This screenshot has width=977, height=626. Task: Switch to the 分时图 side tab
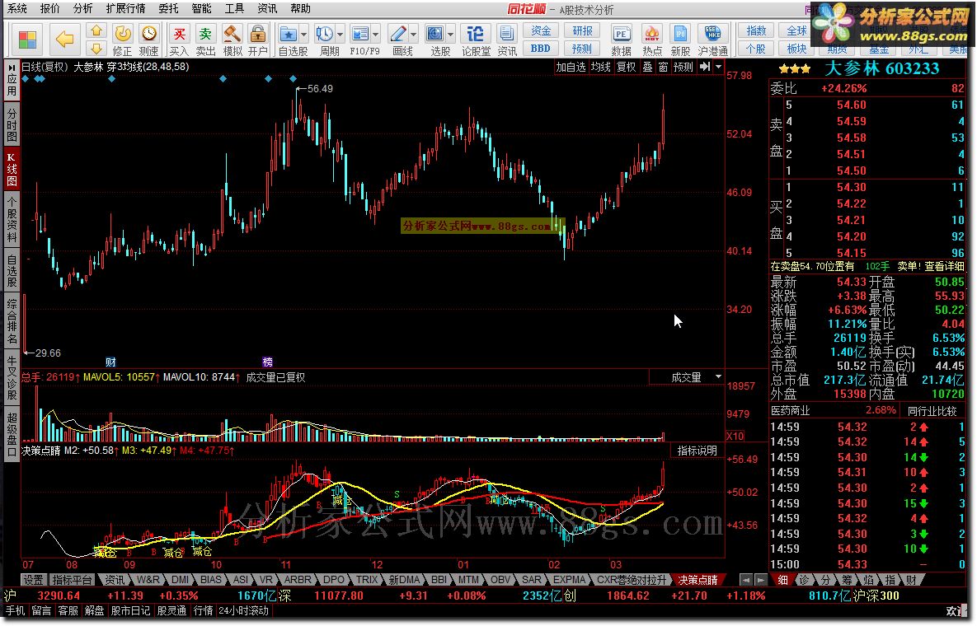(12, 124)
